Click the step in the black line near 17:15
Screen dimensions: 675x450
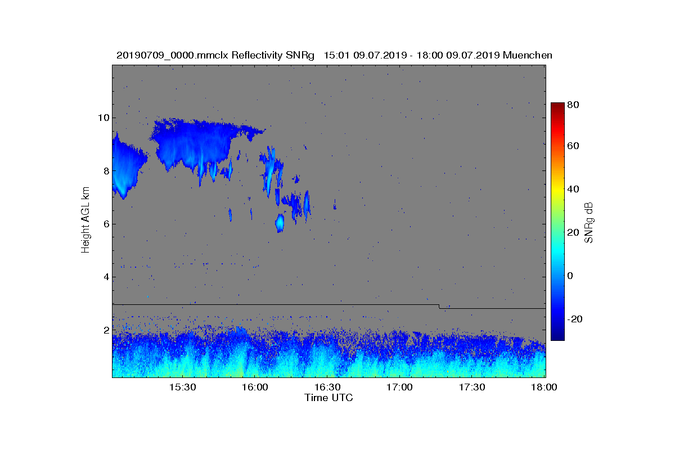pos(439,307)
